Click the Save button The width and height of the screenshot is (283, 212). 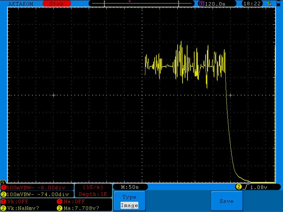pos(227,201)
